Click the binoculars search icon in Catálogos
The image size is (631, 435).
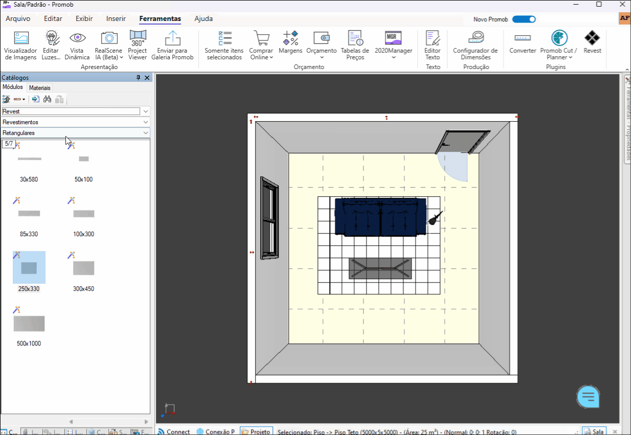click(x=47, y=99)
